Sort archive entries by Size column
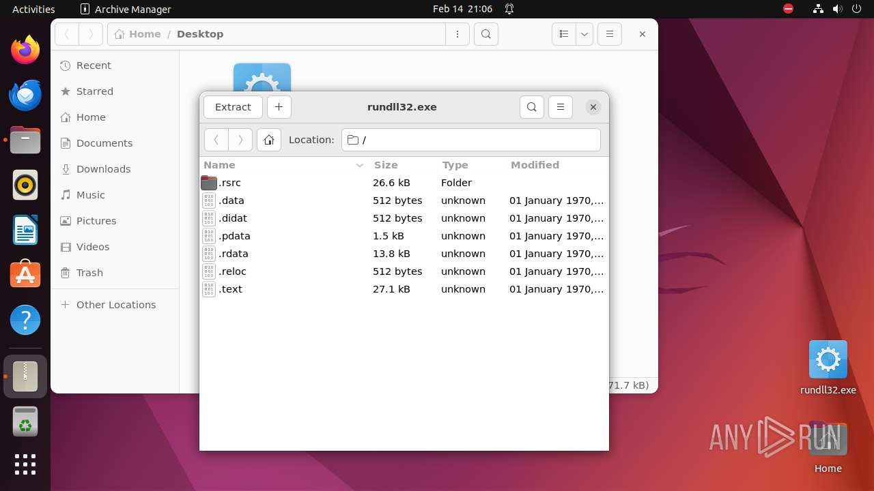 (403, 165)
